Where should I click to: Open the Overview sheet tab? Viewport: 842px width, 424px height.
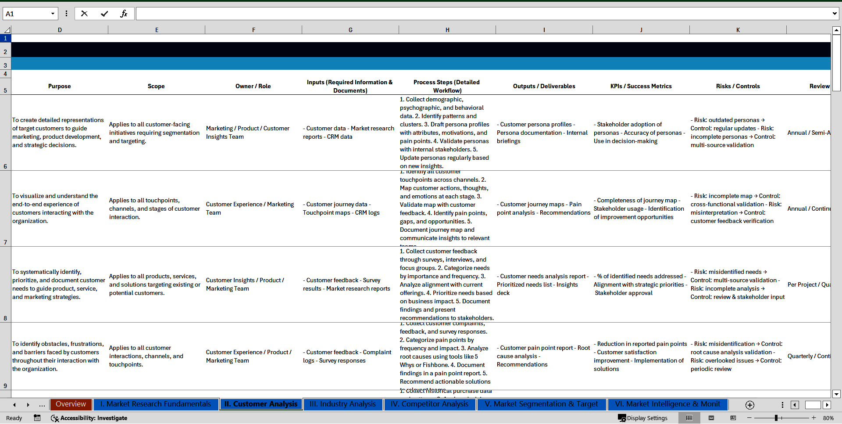coord(71,404)
